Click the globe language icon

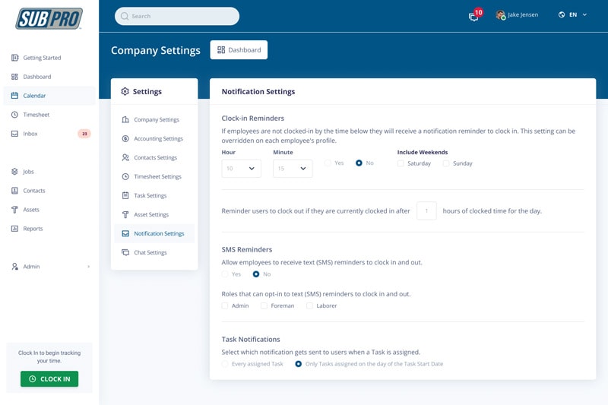(562, 14)
